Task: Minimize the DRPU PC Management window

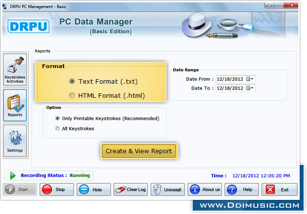Action: 270,5
